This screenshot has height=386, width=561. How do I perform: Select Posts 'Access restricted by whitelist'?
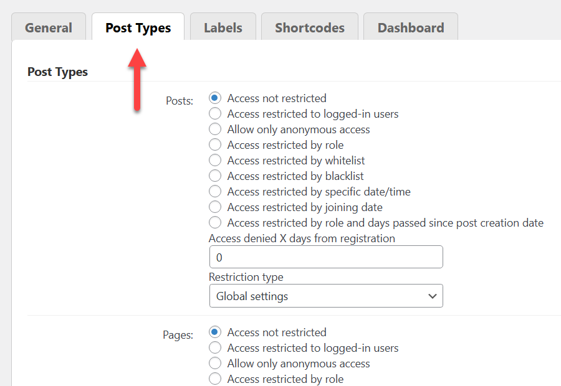tap(215, 160)
